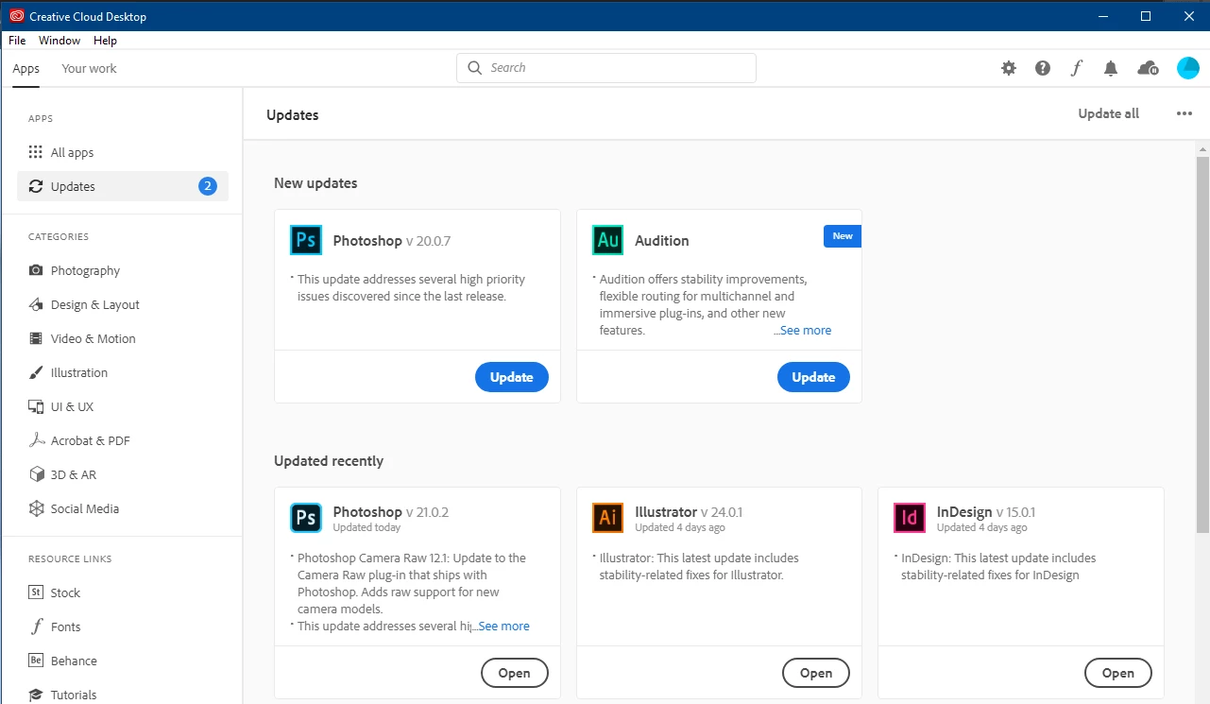Click the All apps grid icon
This screenshot has height=704, width=1210.
click(x=36, y=152)
